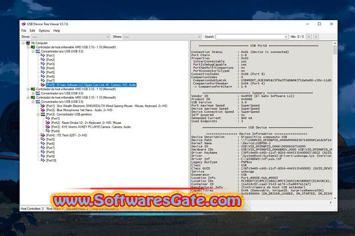Click the empty [Port10] port icon
The image size is (355, 236).
point(43,160)
